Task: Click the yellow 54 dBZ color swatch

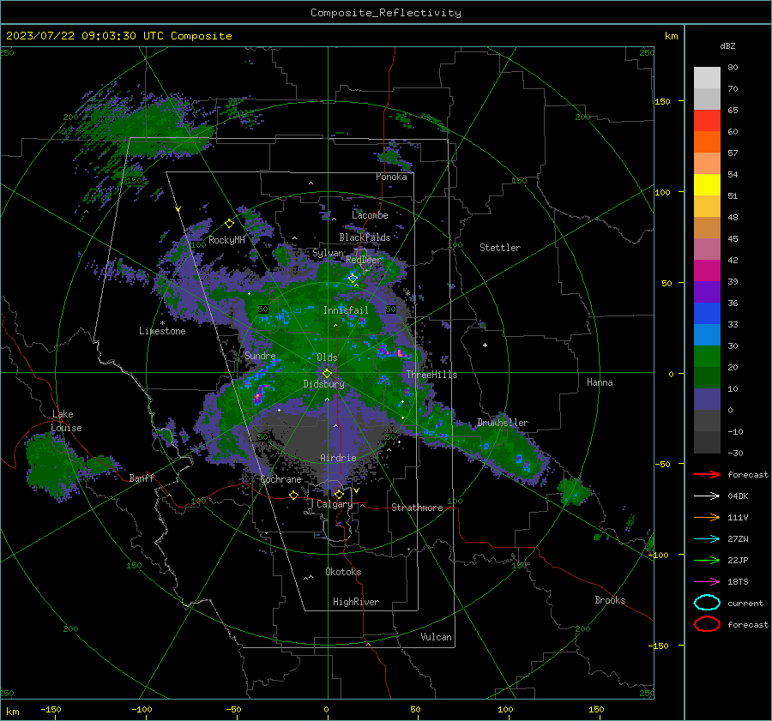Action: tap(707, 184)
